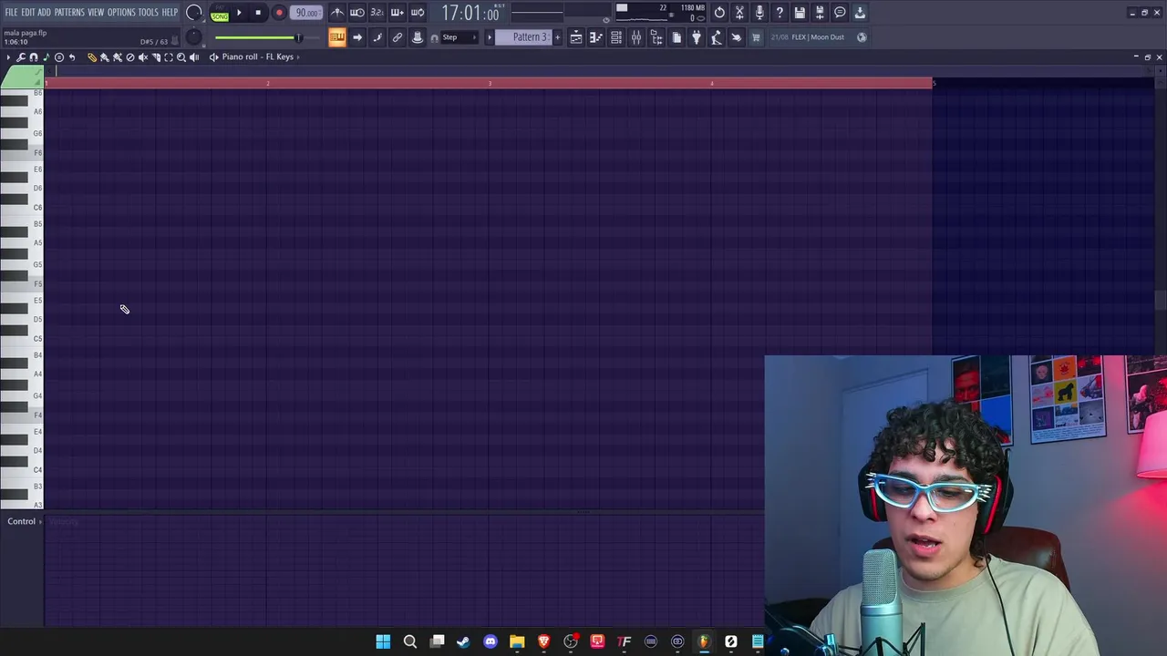This screenshot has width=1167, height=656.
Task: Select the piano roll Draw pencil tool
Action: (92, 57)
